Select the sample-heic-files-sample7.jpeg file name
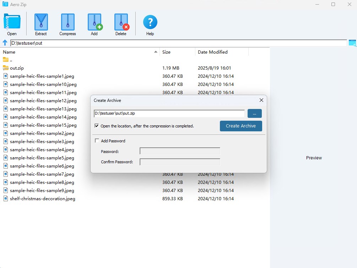Image resolution: width=357 pixels, height=268 pixels. tap(42, 174)
